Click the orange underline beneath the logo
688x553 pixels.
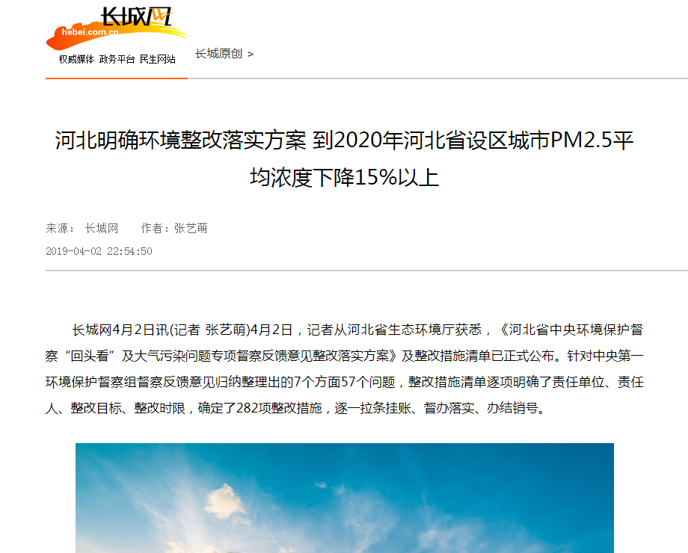(x=117, y=78)
